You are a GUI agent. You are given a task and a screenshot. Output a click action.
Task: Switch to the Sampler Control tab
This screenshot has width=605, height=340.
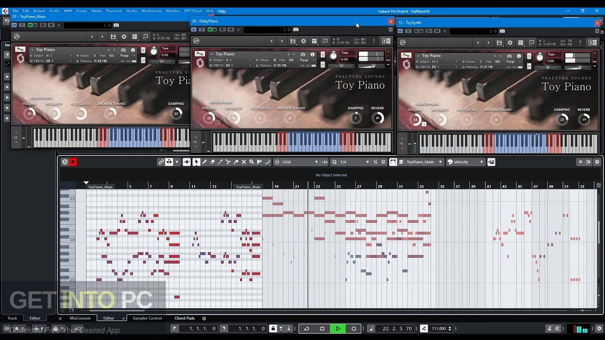coord(147,318)
